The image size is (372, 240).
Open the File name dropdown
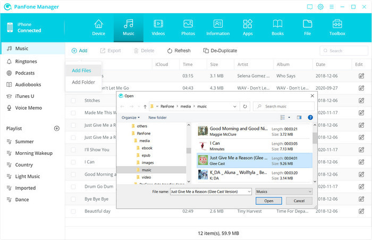pyautogui.click(x=249, y=192)
